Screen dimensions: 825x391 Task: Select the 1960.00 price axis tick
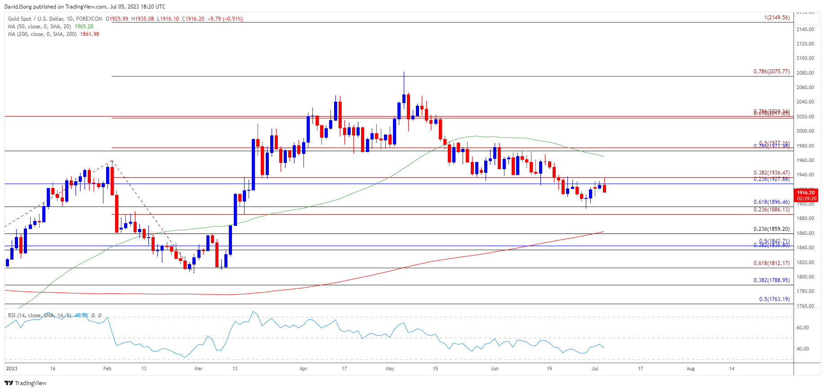[x=805, y=161]
